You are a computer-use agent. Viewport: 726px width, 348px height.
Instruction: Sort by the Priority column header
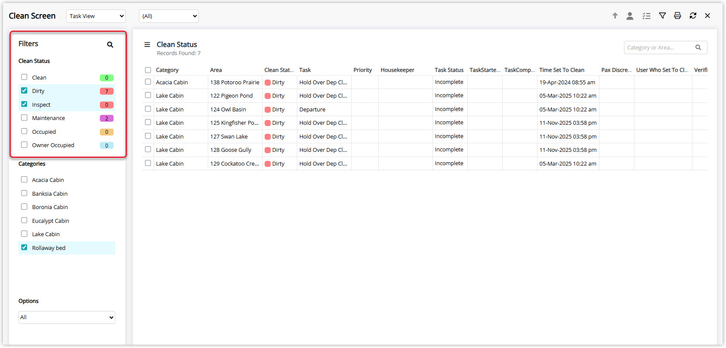(x=363, y=70)
